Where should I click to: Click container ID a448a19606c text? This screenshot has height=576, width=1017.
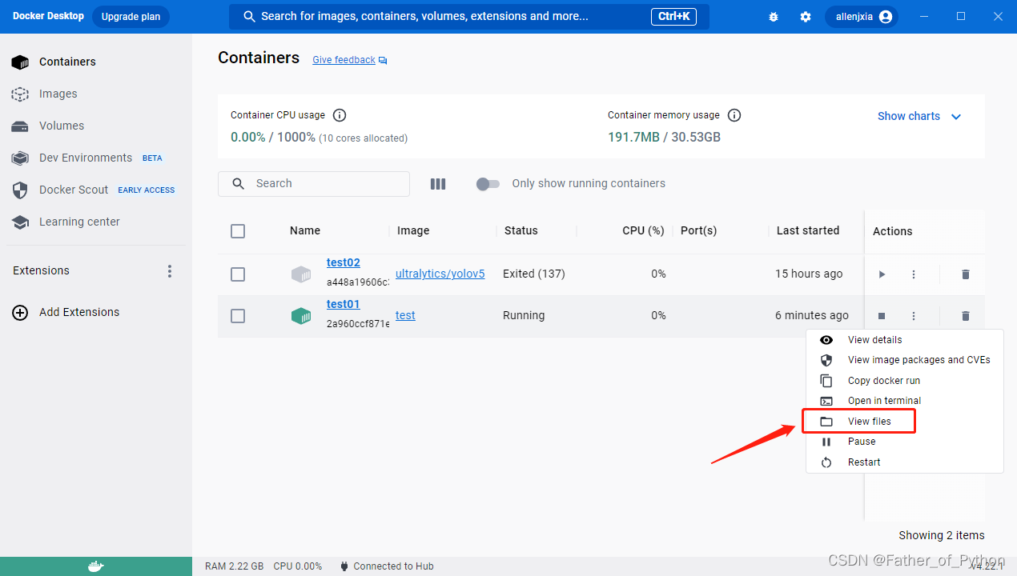[x=358, y=282]
